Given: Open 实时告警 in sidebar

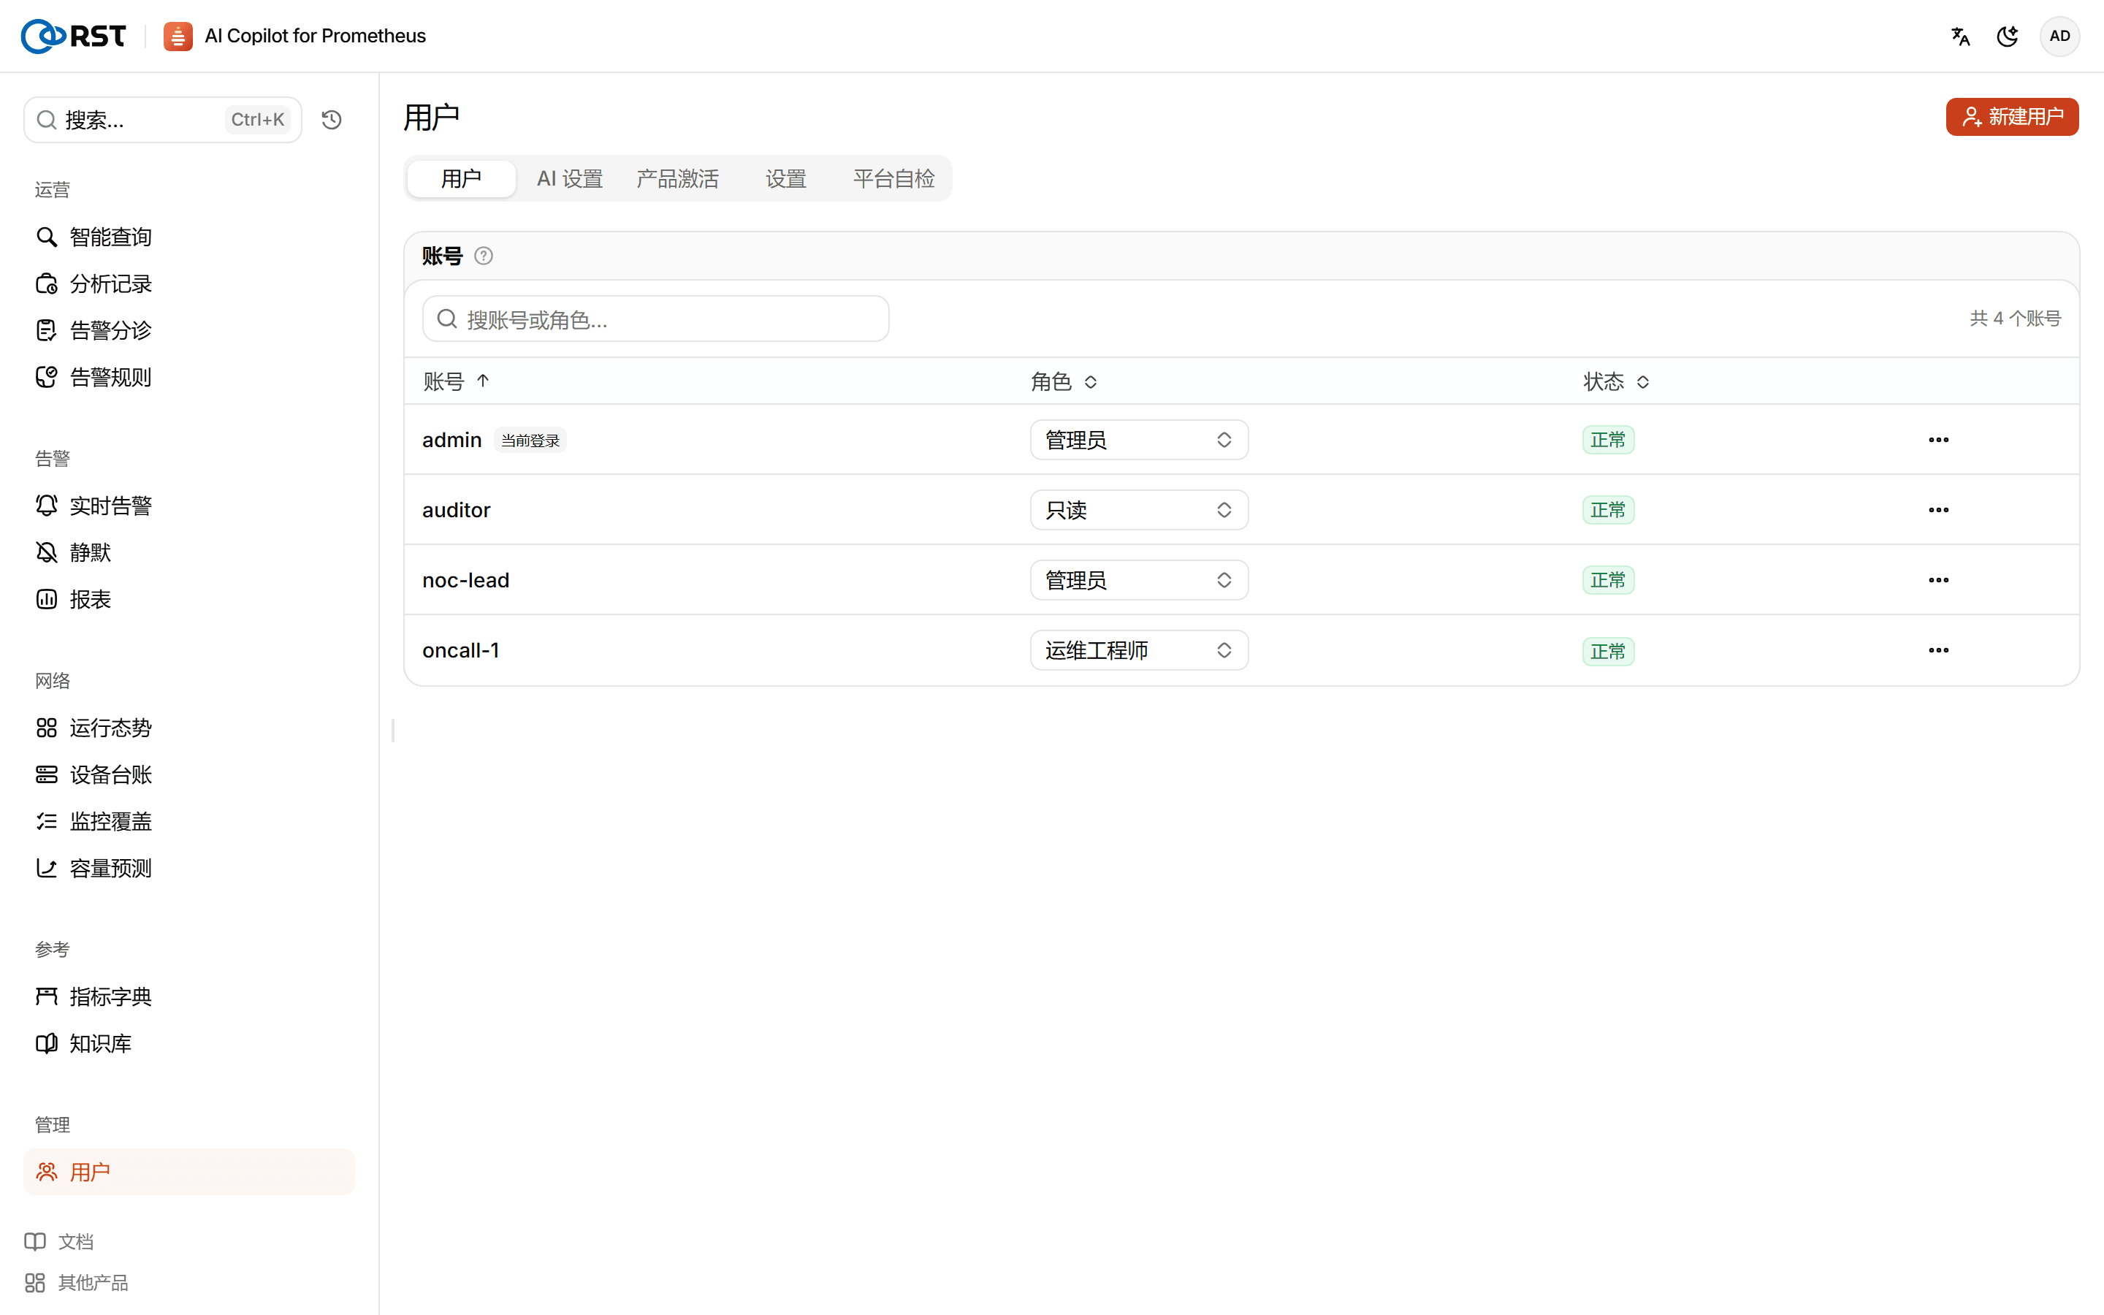Looking at the screenshot, I should click(x=188, y=506).
